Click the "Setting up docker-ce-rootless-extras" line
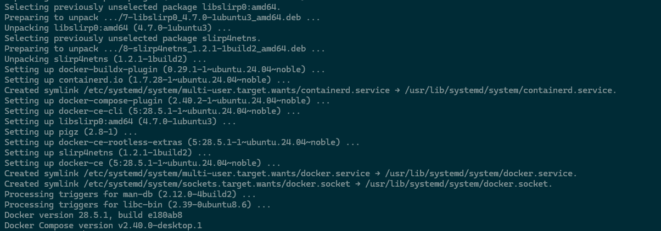 (182, 142)
